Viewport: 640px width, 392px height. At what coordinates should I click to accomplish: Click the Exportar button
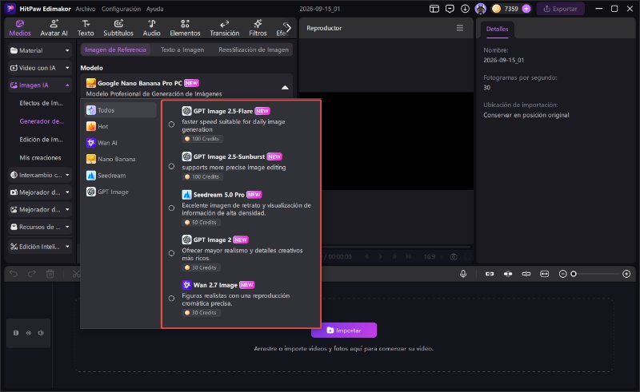tap(560, 9)
